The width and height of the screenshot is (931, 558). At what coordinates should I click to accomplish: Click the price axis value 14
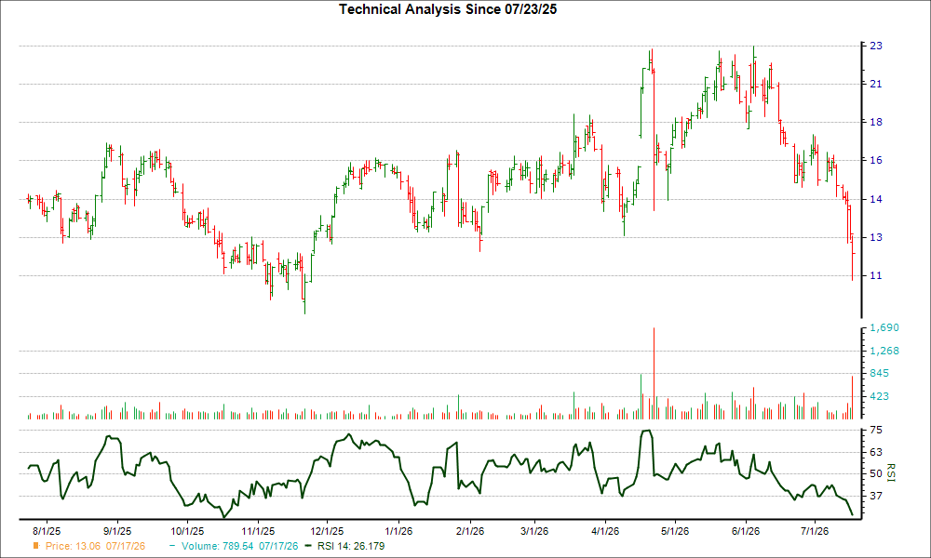coord(876,199)
